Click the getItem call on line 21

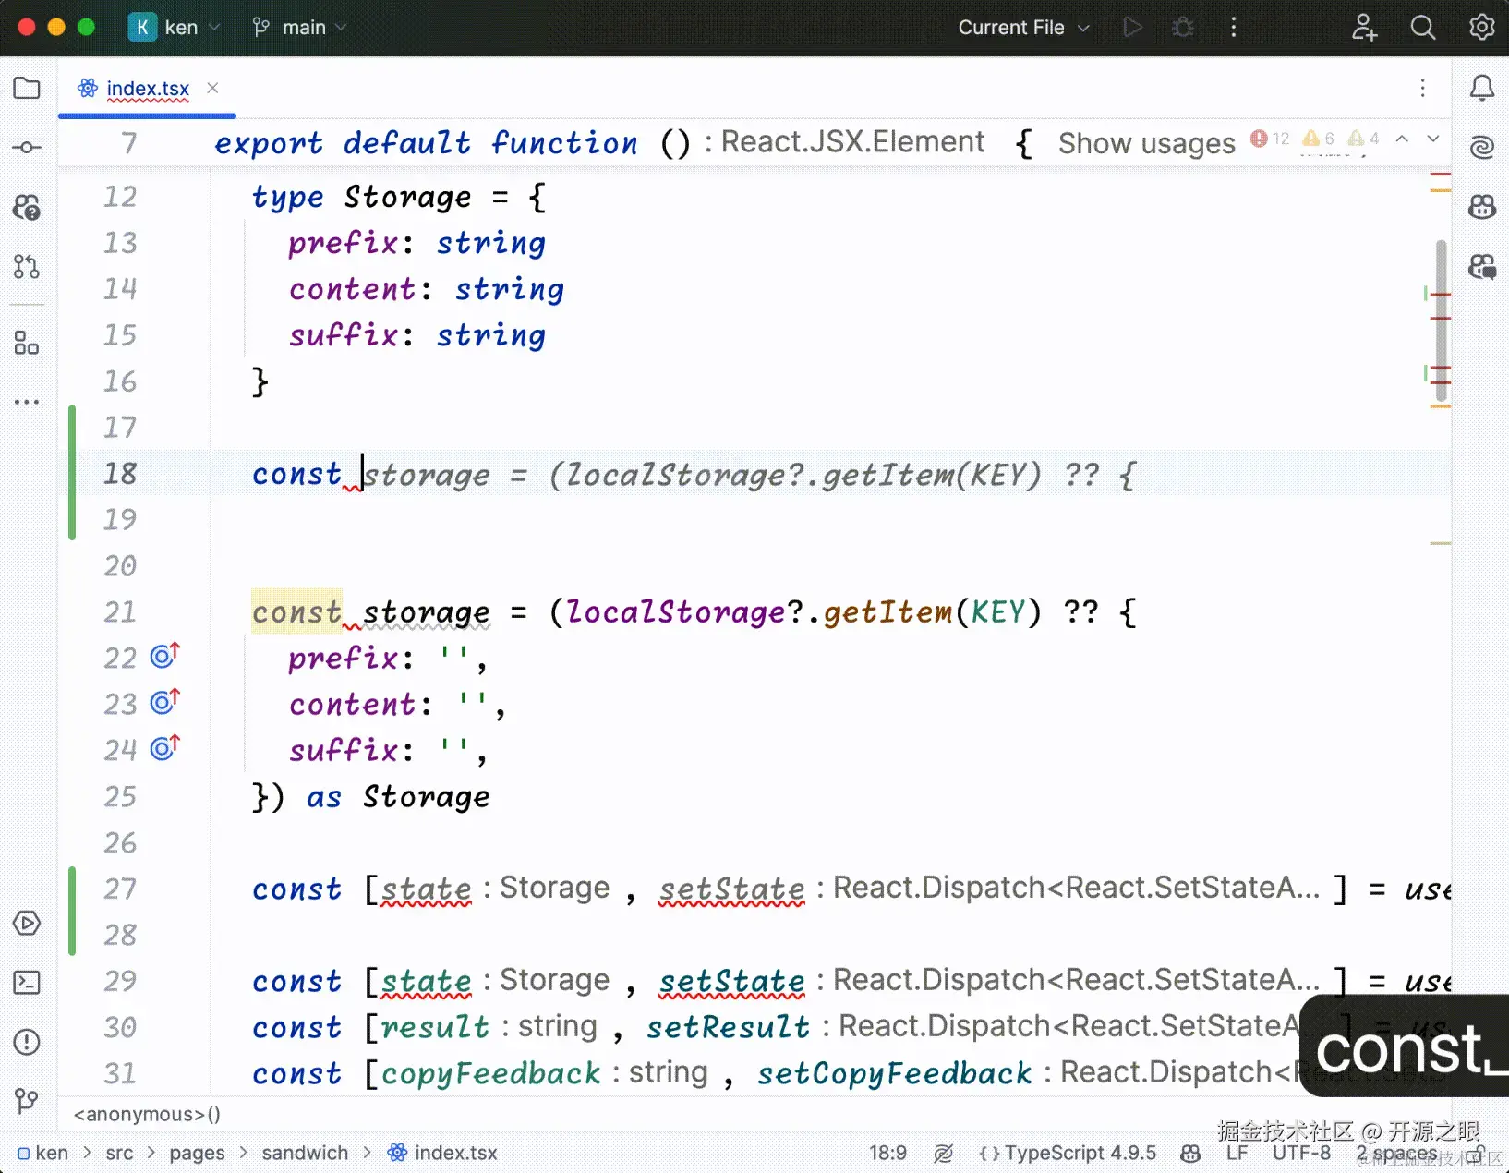[887, 612]
